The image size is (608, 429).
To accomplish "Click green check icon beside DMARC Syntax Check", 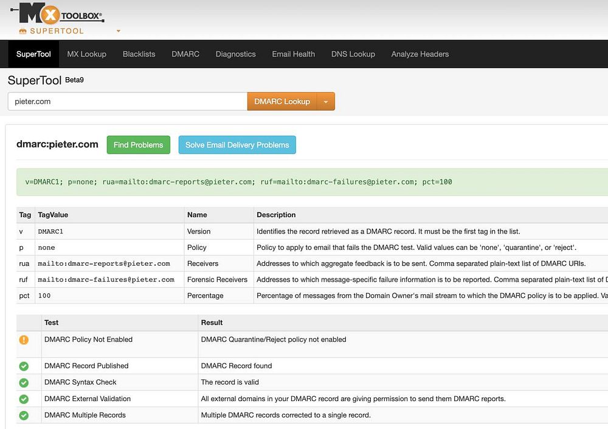I will click(24, 383).
